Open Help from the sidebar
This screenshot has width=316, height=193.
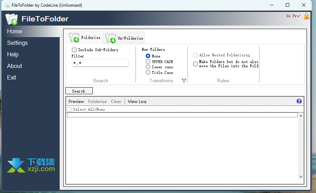click(13, 55)
